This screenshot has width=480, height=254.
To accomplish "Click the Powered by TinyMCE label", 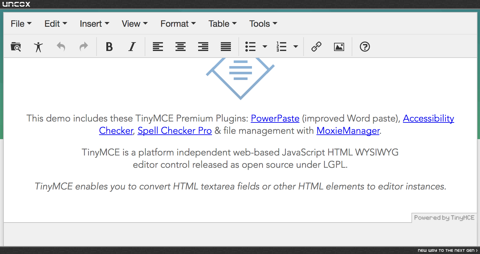I will (444, 218).
